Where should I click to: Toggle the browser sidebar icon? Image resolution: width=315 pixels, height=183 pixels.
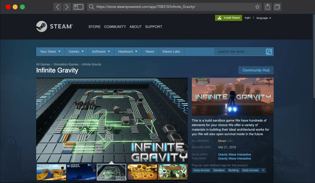78,7
